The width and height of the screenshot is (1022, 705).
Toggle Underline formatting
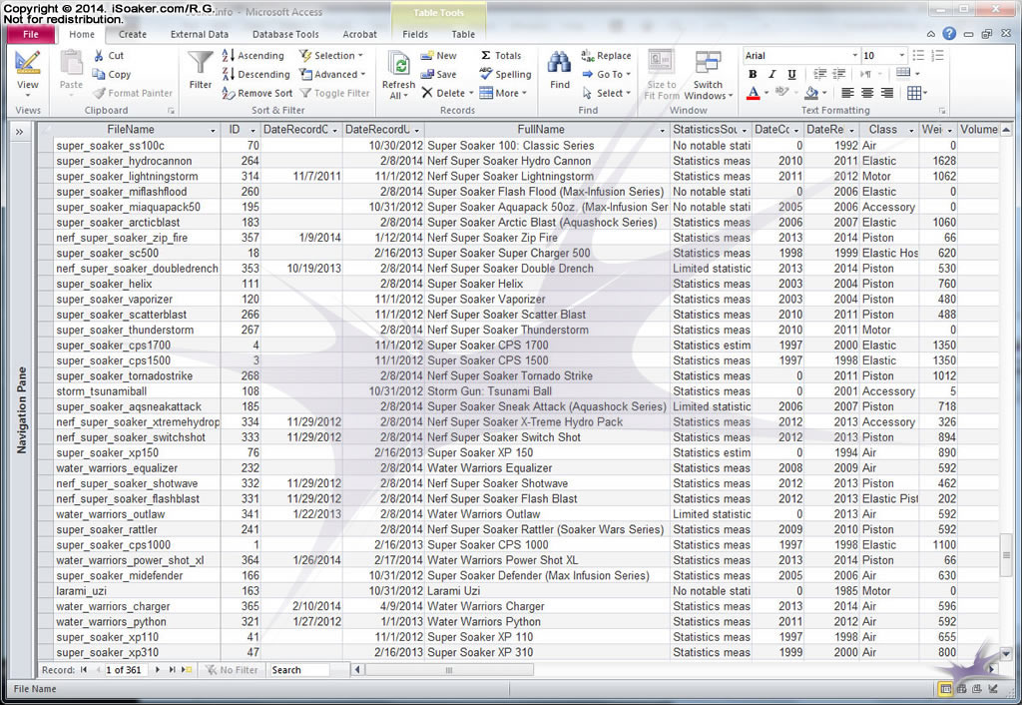tap(791, 74)
